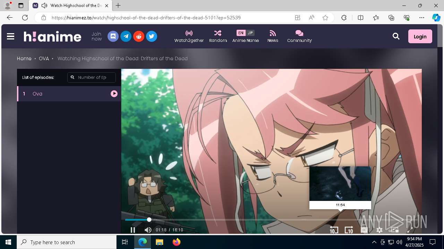Open Edge Settings and more menu
This screenshot has width=444, height=249.
point(422,18)
